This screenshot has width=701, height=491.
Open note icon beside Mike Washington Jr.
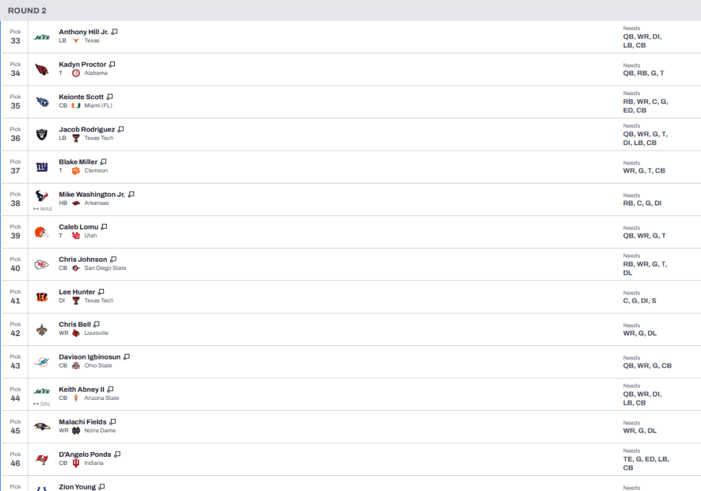point(131,194)
